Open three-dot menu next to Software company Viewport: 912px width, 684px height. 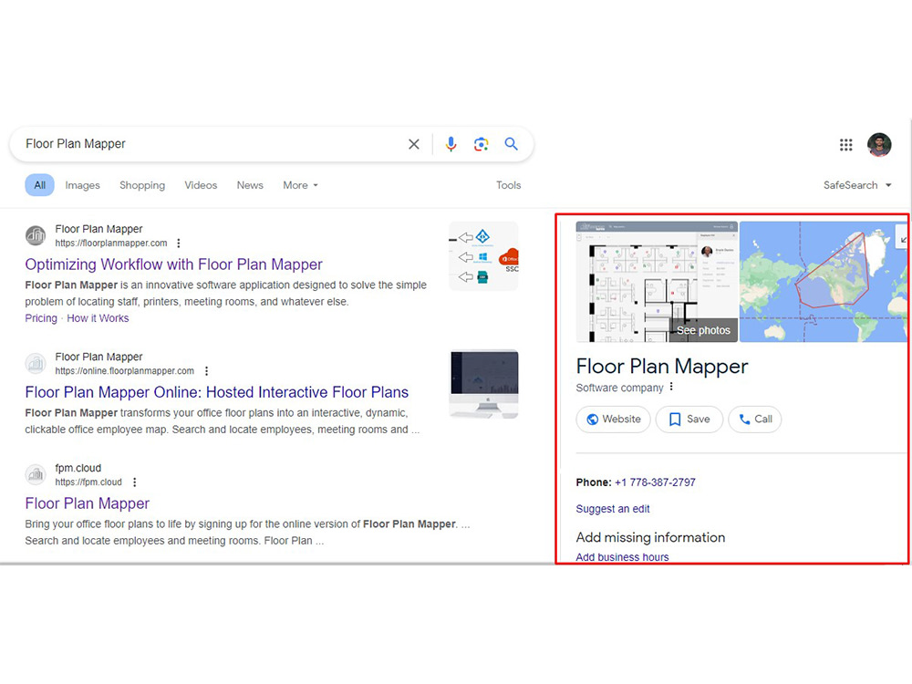[x=671, y=387]
